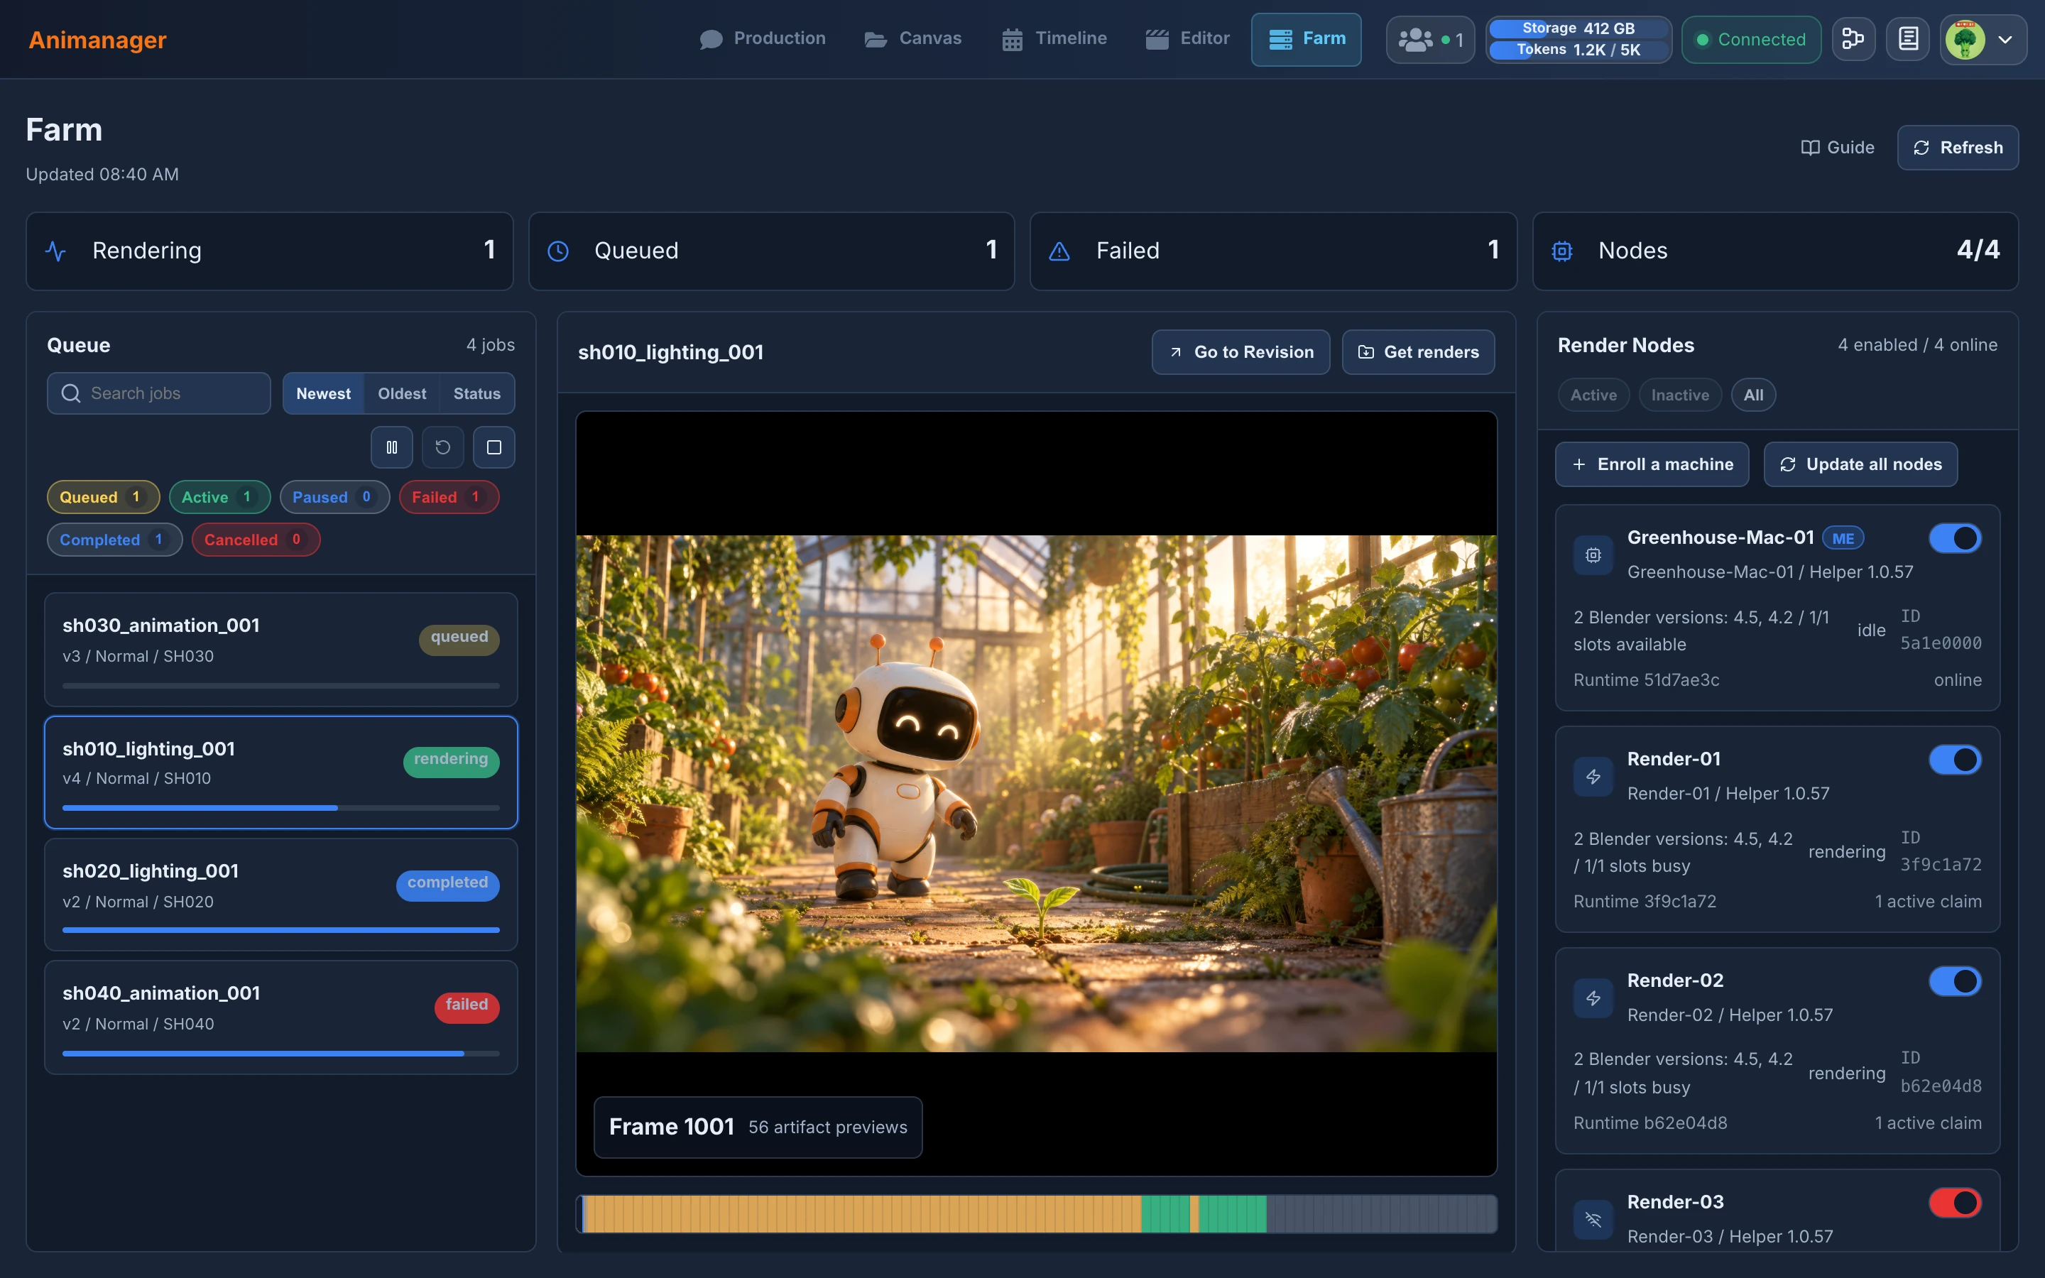Viewport: 2045px width, 1278px height.
Task: Sort queue by Oldest
Action: (x=401, y=394)
